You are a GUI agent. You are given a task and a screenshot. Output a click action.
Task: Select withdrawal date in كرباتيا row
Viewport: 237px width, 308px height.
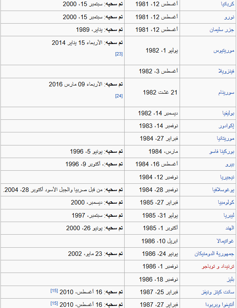point(83,4)
